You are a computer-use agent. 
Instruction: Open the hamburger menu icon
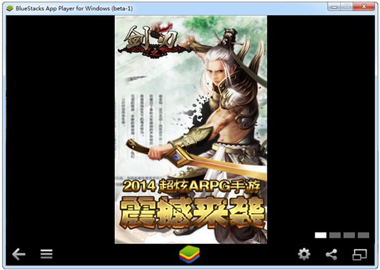46,254
